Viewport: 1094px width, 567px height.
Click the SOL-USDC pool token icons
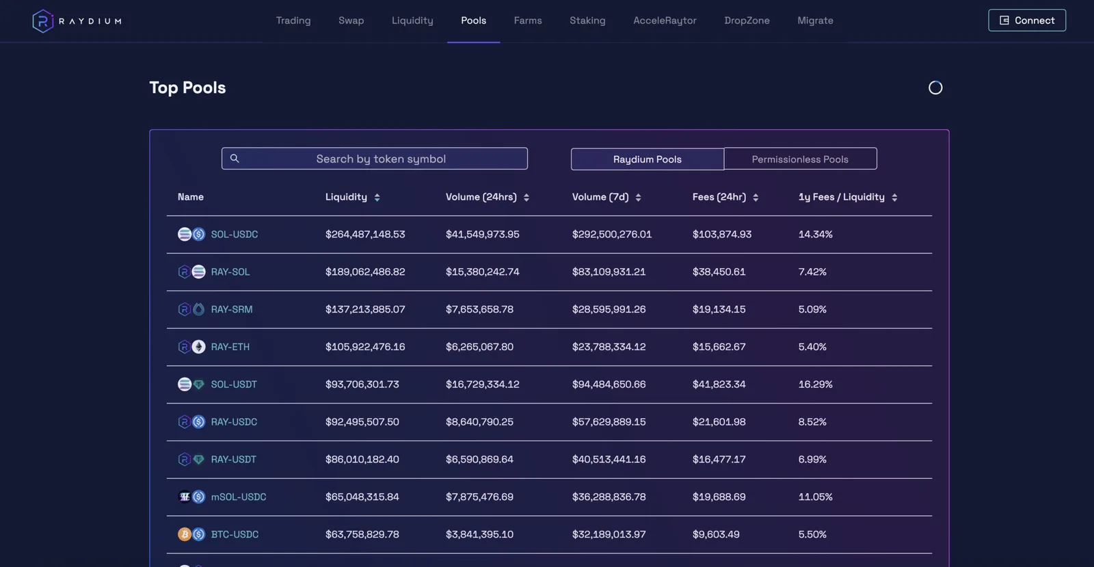click(x=191, y=235)
